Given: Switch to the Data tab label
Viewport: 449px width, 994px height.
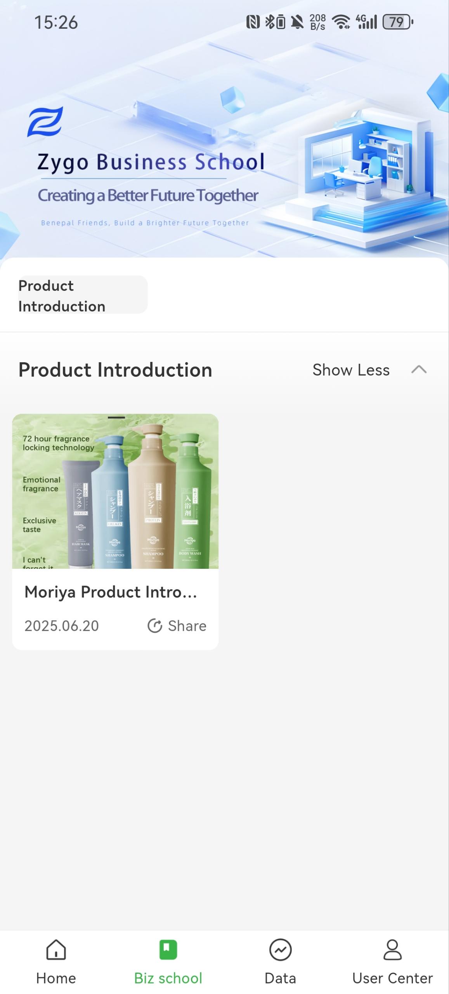Looking at the screenshot, I should tap(280, 978).
